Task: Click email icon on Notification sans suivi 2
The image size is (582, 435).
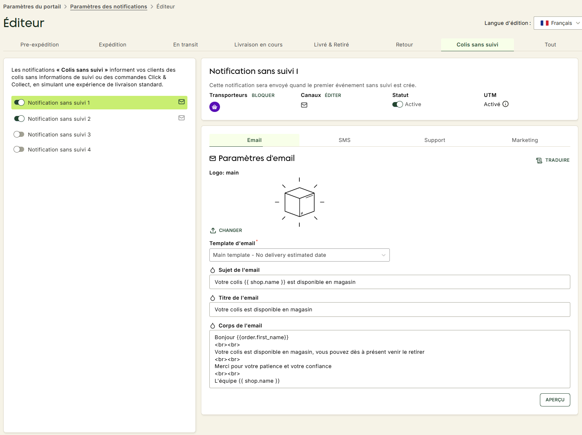Action: [x=182, y=118]
